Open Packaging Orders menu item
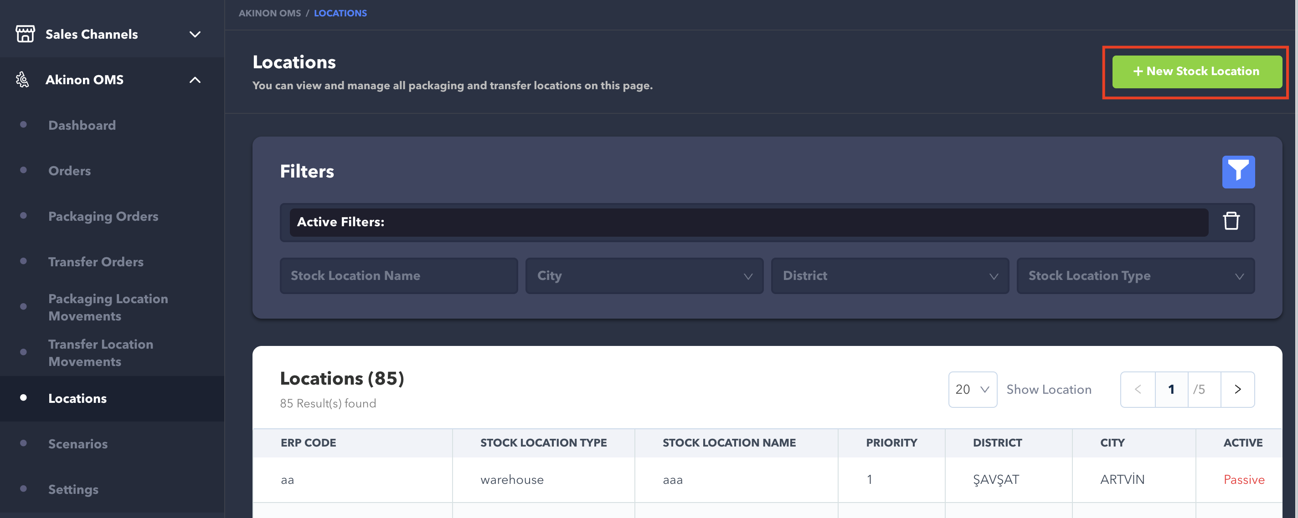The height and width of the screenshot is (518, 1298). (103, 216)
